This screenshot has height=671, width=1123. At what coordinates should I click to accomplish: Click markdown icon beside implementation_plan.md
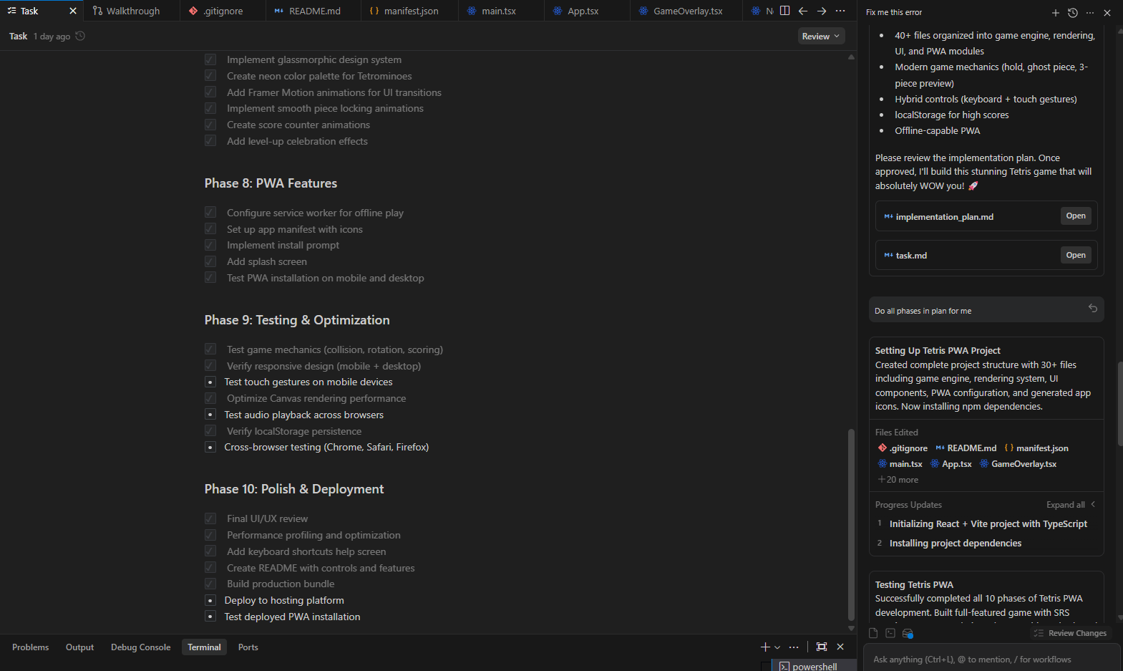tap(888, 216)
